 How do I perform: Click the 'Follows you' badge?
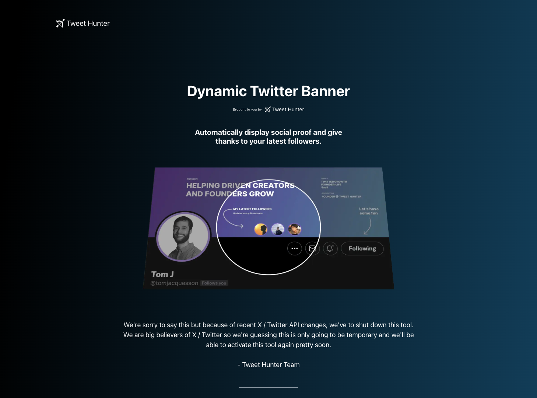click(x=214, y=283)
